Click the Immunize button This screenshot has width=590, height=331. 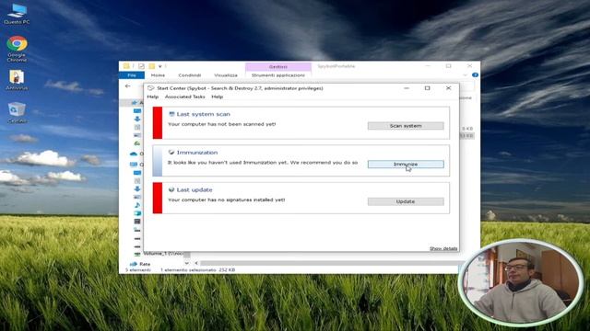pyautogui.click(x=406, y=164)
